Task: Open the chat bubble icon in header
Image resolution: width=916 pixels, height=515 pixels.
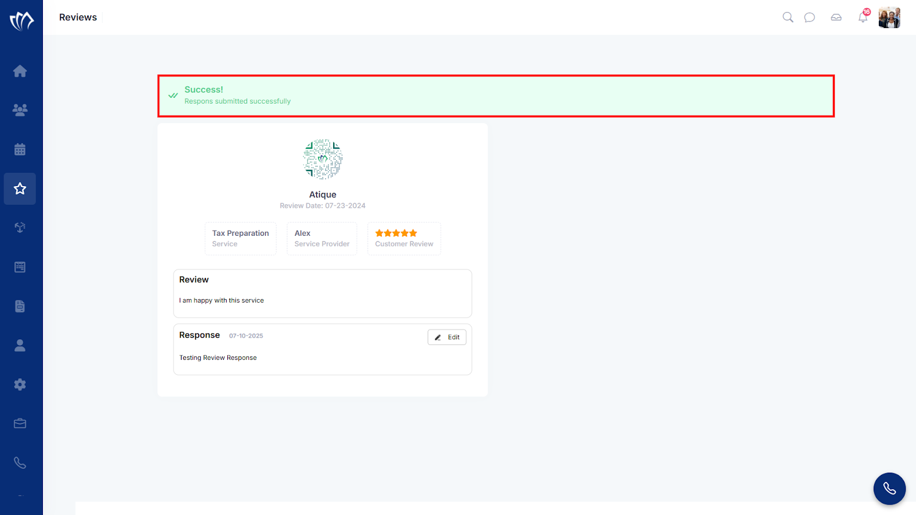Action: [810, 17]
